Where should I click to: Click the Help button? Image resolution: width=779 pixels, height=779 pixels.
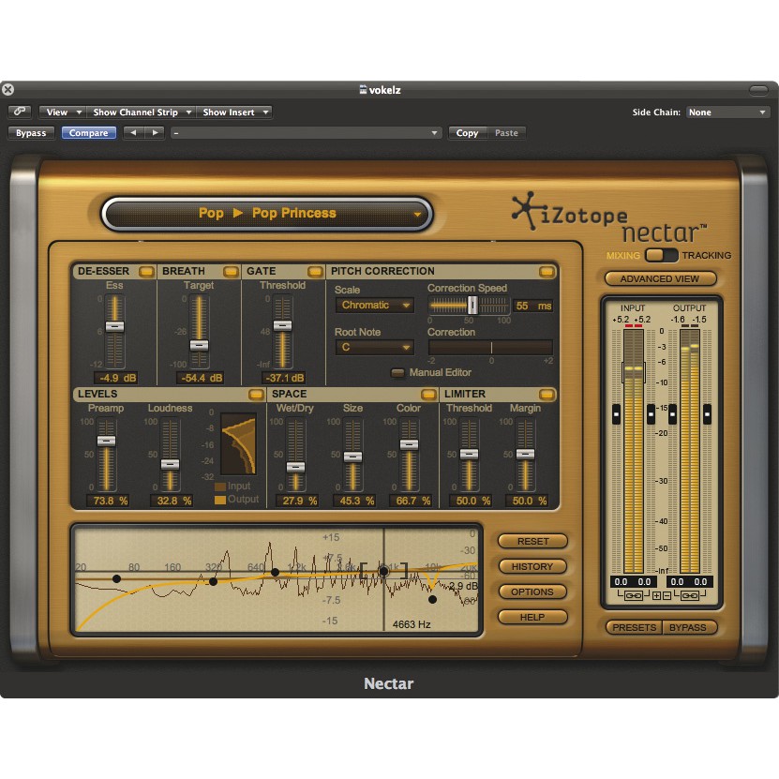coord(532,617)
